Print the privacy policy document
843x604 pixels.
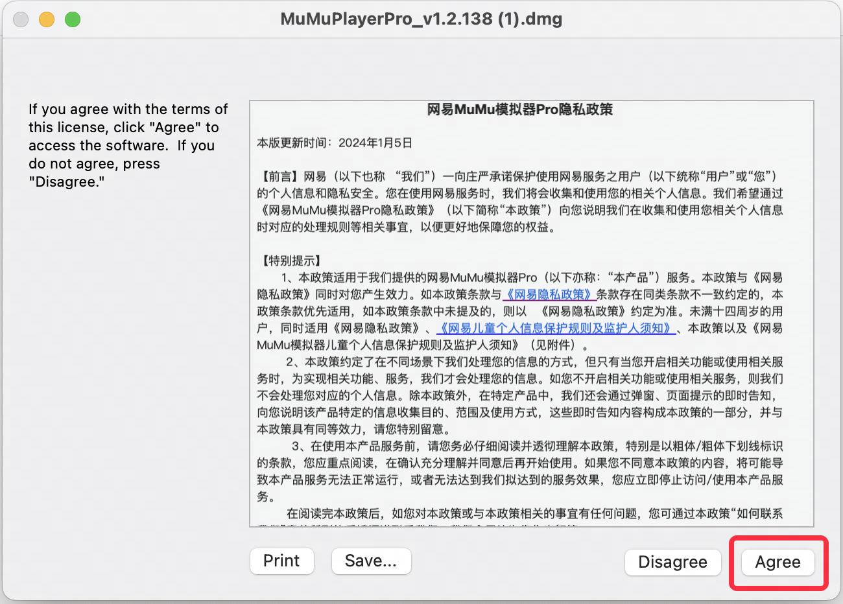[x=281, y=561]
